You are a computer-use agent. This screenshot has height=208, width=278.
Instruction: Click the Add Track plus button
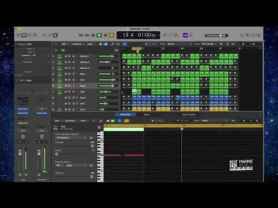click(x=56, y=50)
